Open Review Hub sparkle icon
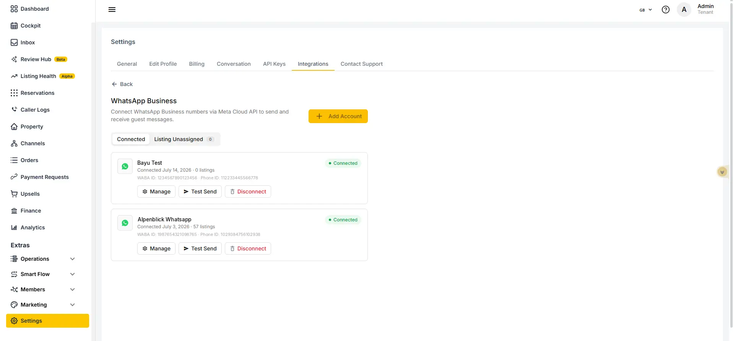The width and height of the screenshot is (733, 341). click(14, 59)
